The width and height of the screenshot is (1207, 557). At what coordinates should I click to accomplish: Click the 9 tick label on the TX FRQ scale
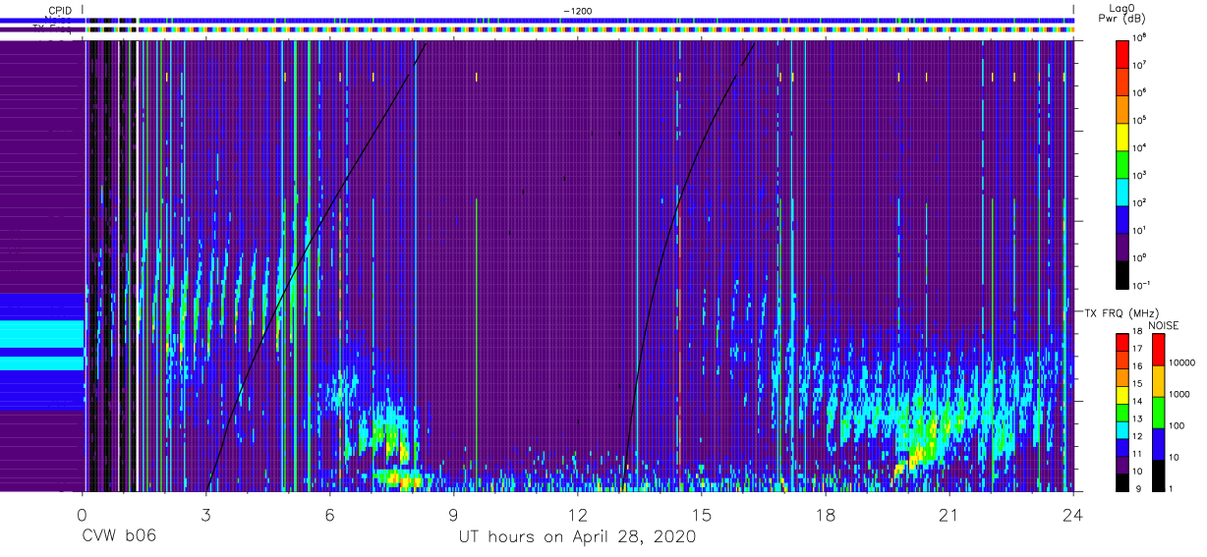click(x=1137, y=488)
